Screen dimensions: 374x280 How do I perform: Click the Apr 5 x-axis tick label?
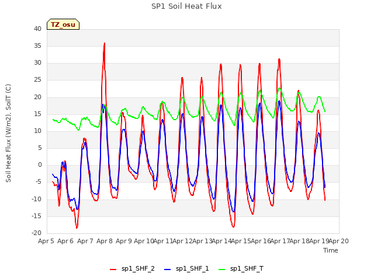pos(46,241)
